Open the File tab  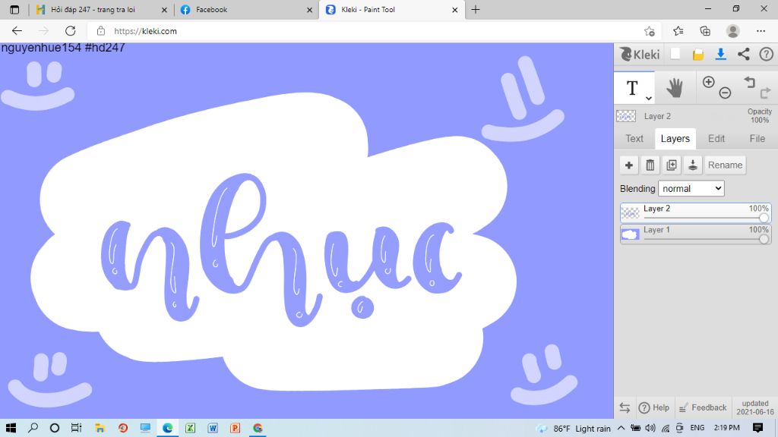coord(757,139)
